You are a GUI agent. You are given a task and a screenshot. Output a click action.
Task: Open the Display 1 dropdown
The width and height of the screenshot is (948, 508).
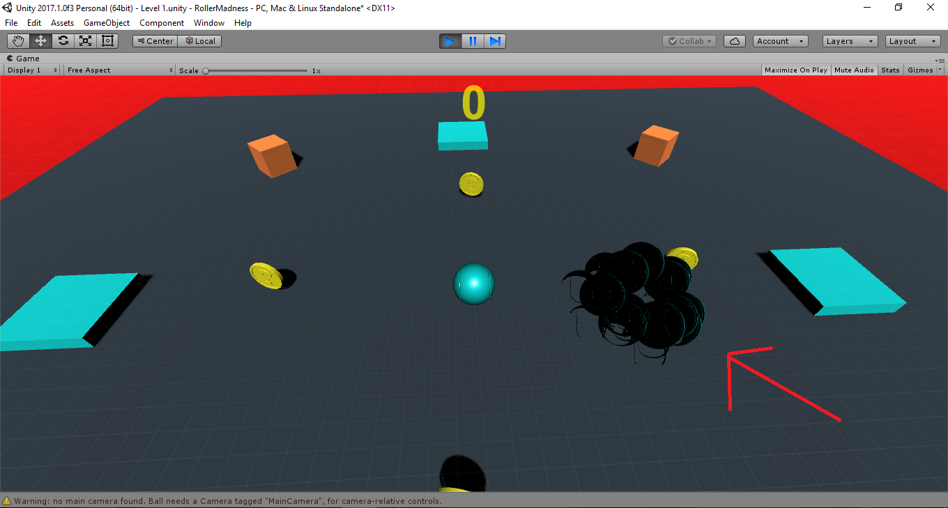32,70
